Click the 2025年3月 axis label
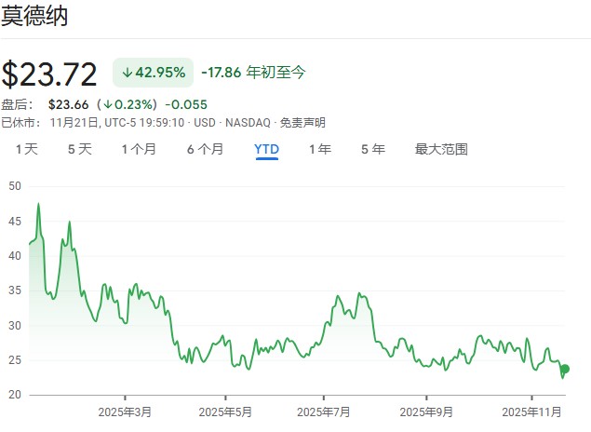This screenshot has height=432, width=591. (125, 412)
